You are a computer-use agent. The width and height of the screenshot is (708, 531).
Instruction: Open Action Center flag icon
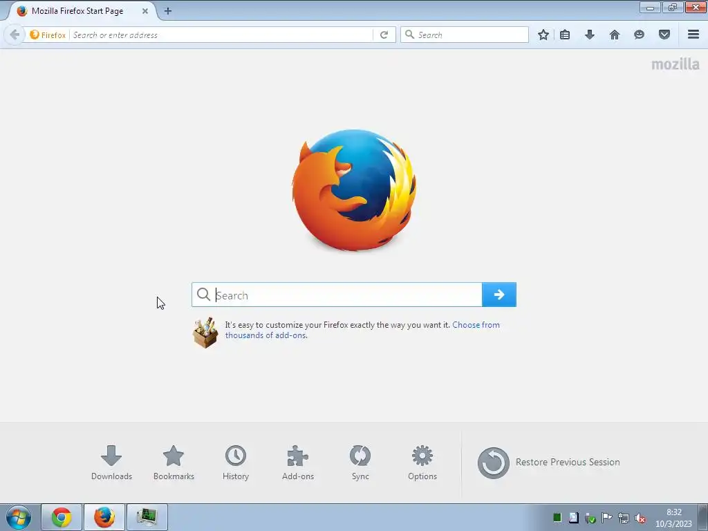[x=607, y=518]
